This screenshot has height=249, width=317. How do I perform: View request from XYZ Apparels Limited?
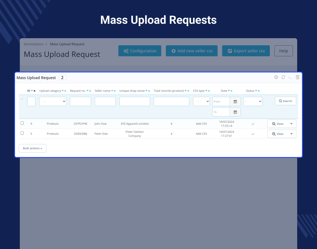click(278, 124)
